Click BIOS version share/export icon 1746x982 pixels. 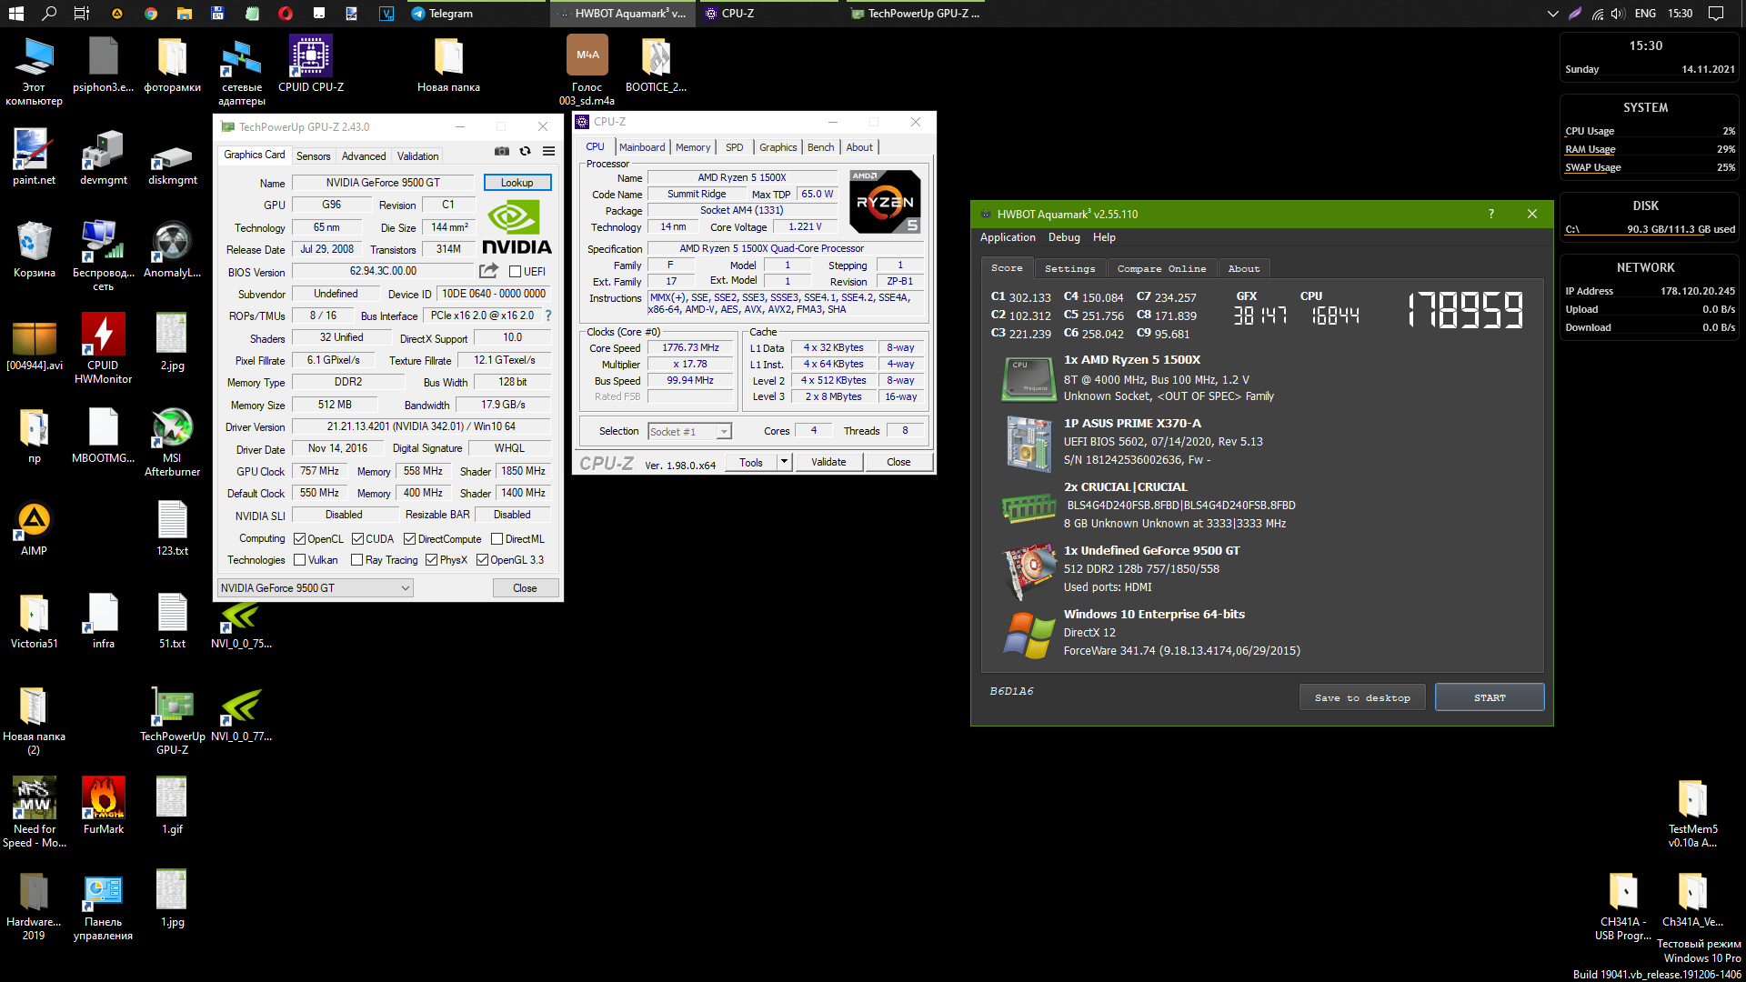click(488, 271)
